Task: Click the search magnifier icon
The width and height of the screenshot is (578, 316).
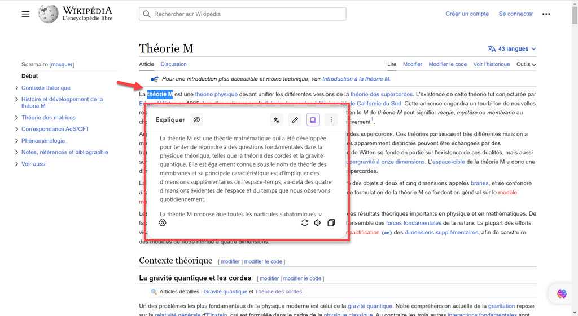Action: tap(147, 14)
